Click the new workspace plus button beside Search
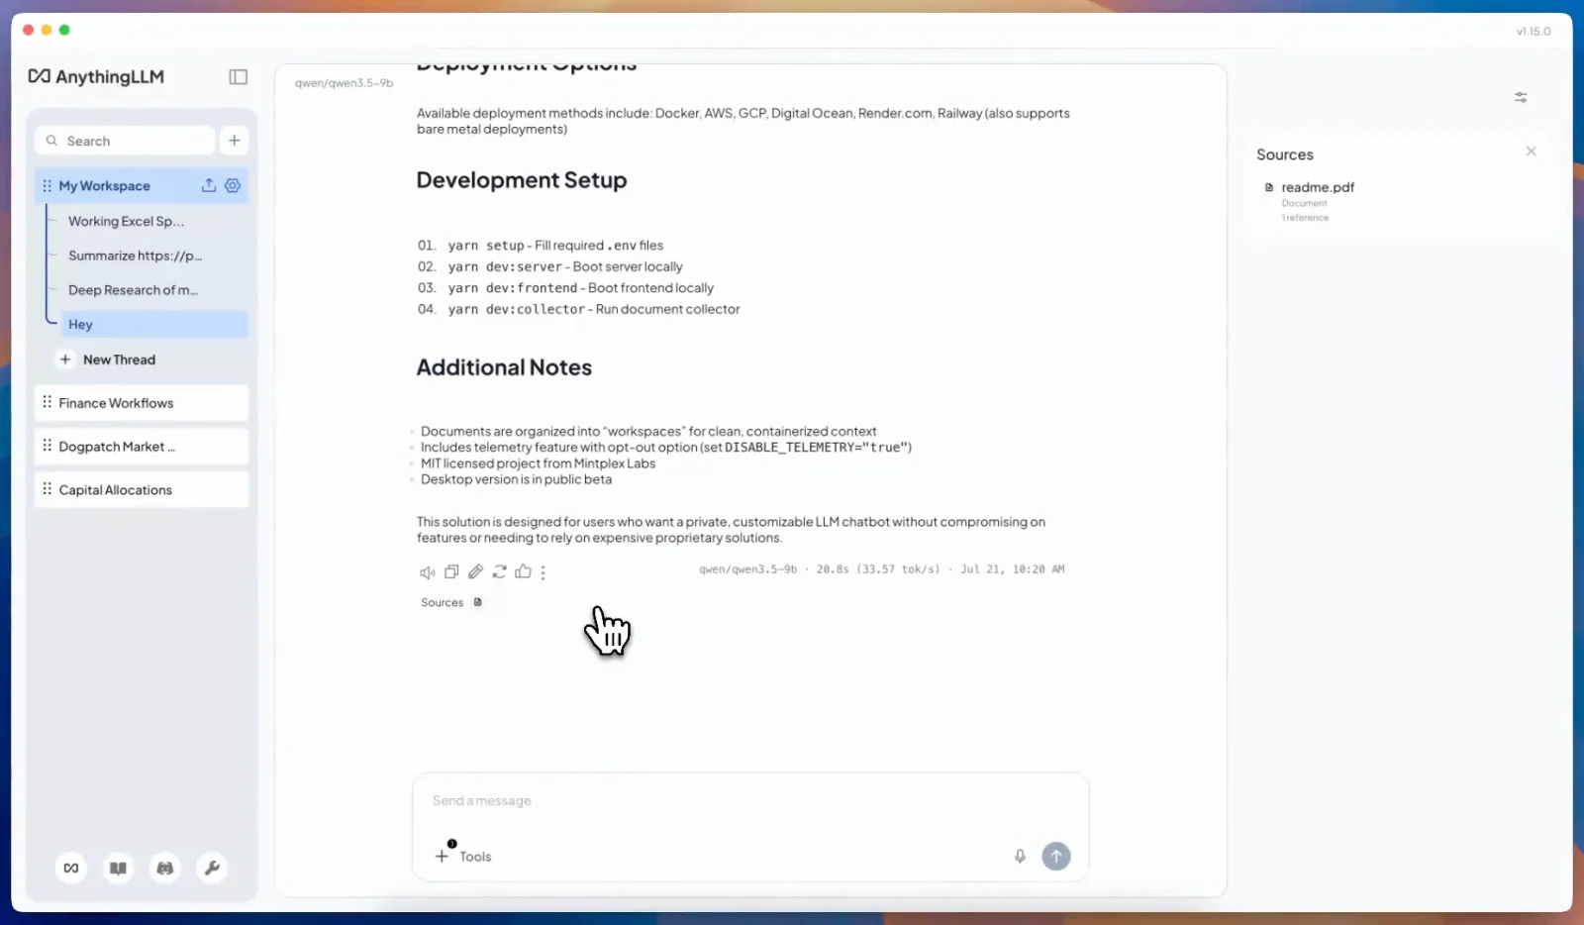1584x925 pixels. [x=235, y=141]
